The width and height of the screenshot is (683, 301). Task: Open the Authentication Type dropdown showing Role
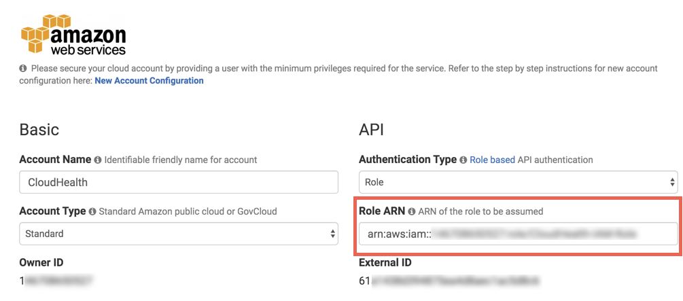click(x=519, y=182)
